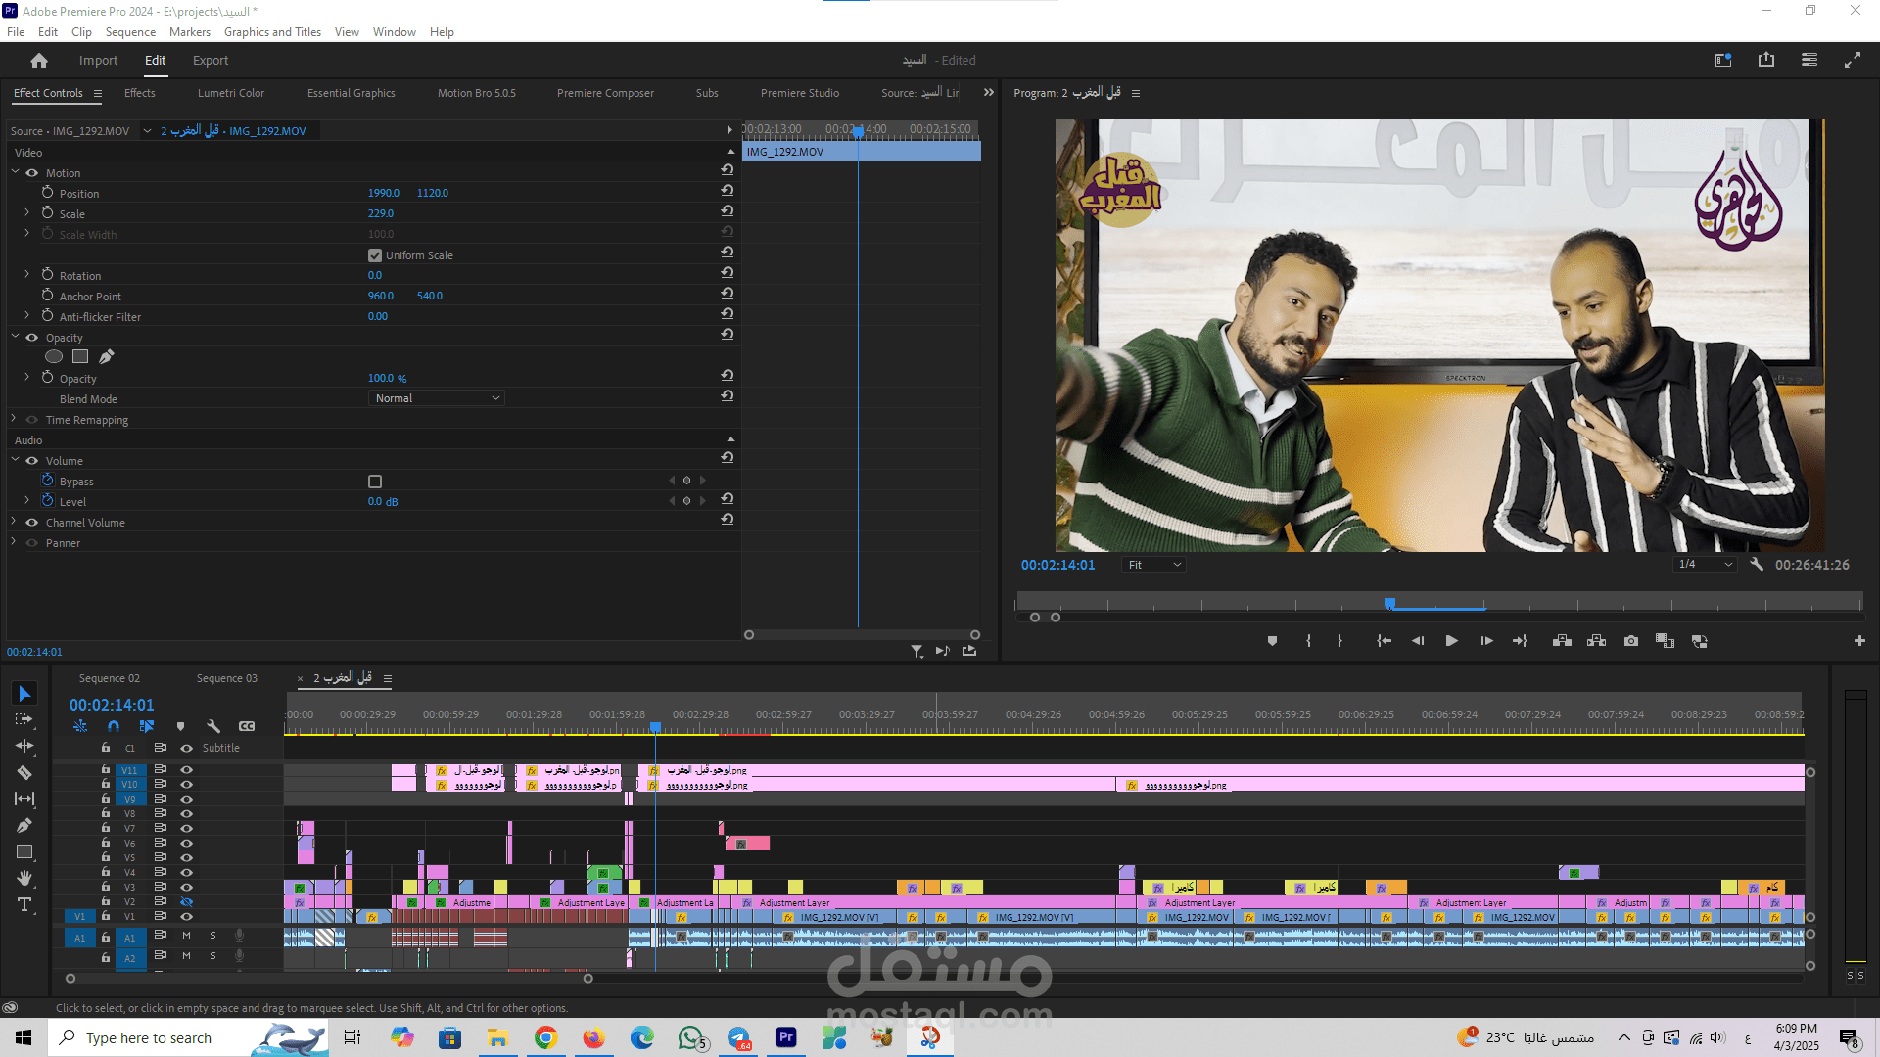Click the Play button in Program monitor

(1451, 641)
